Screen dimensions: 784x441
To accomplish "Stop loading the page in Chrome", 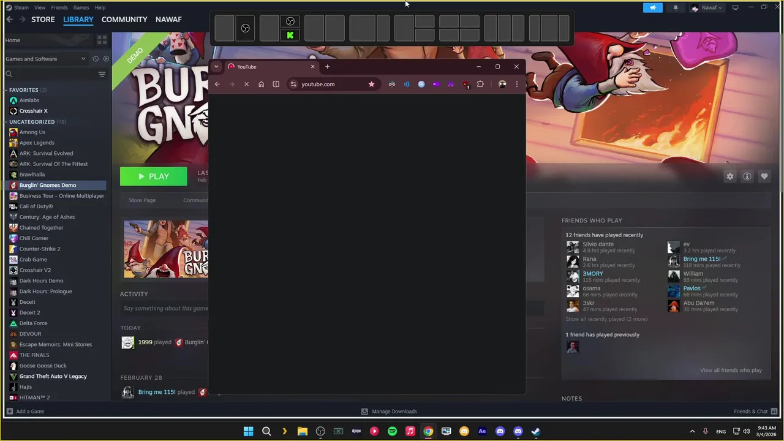I will [246, 84].
